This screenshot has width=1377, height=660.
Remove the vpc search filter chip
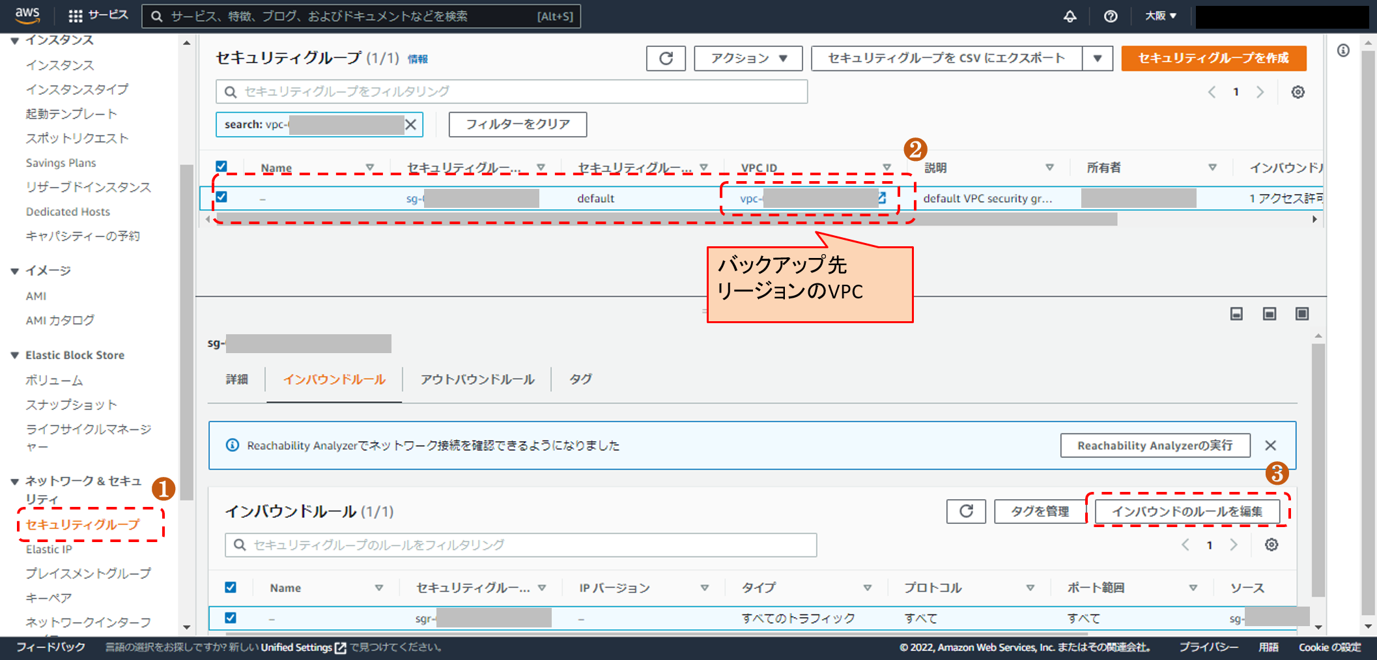(x=411, y=124)
